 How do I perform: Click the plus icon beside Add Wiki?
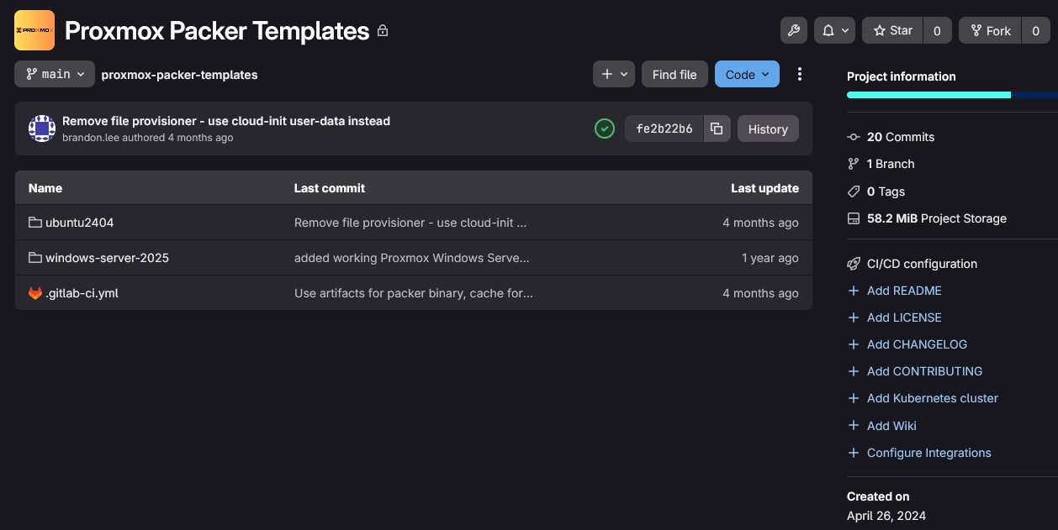coord(854,426)
